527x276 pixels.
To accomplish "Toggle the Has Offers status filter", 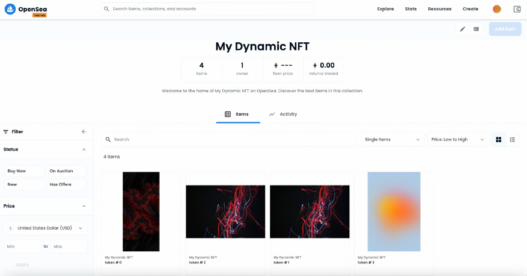I will [66, 184].
